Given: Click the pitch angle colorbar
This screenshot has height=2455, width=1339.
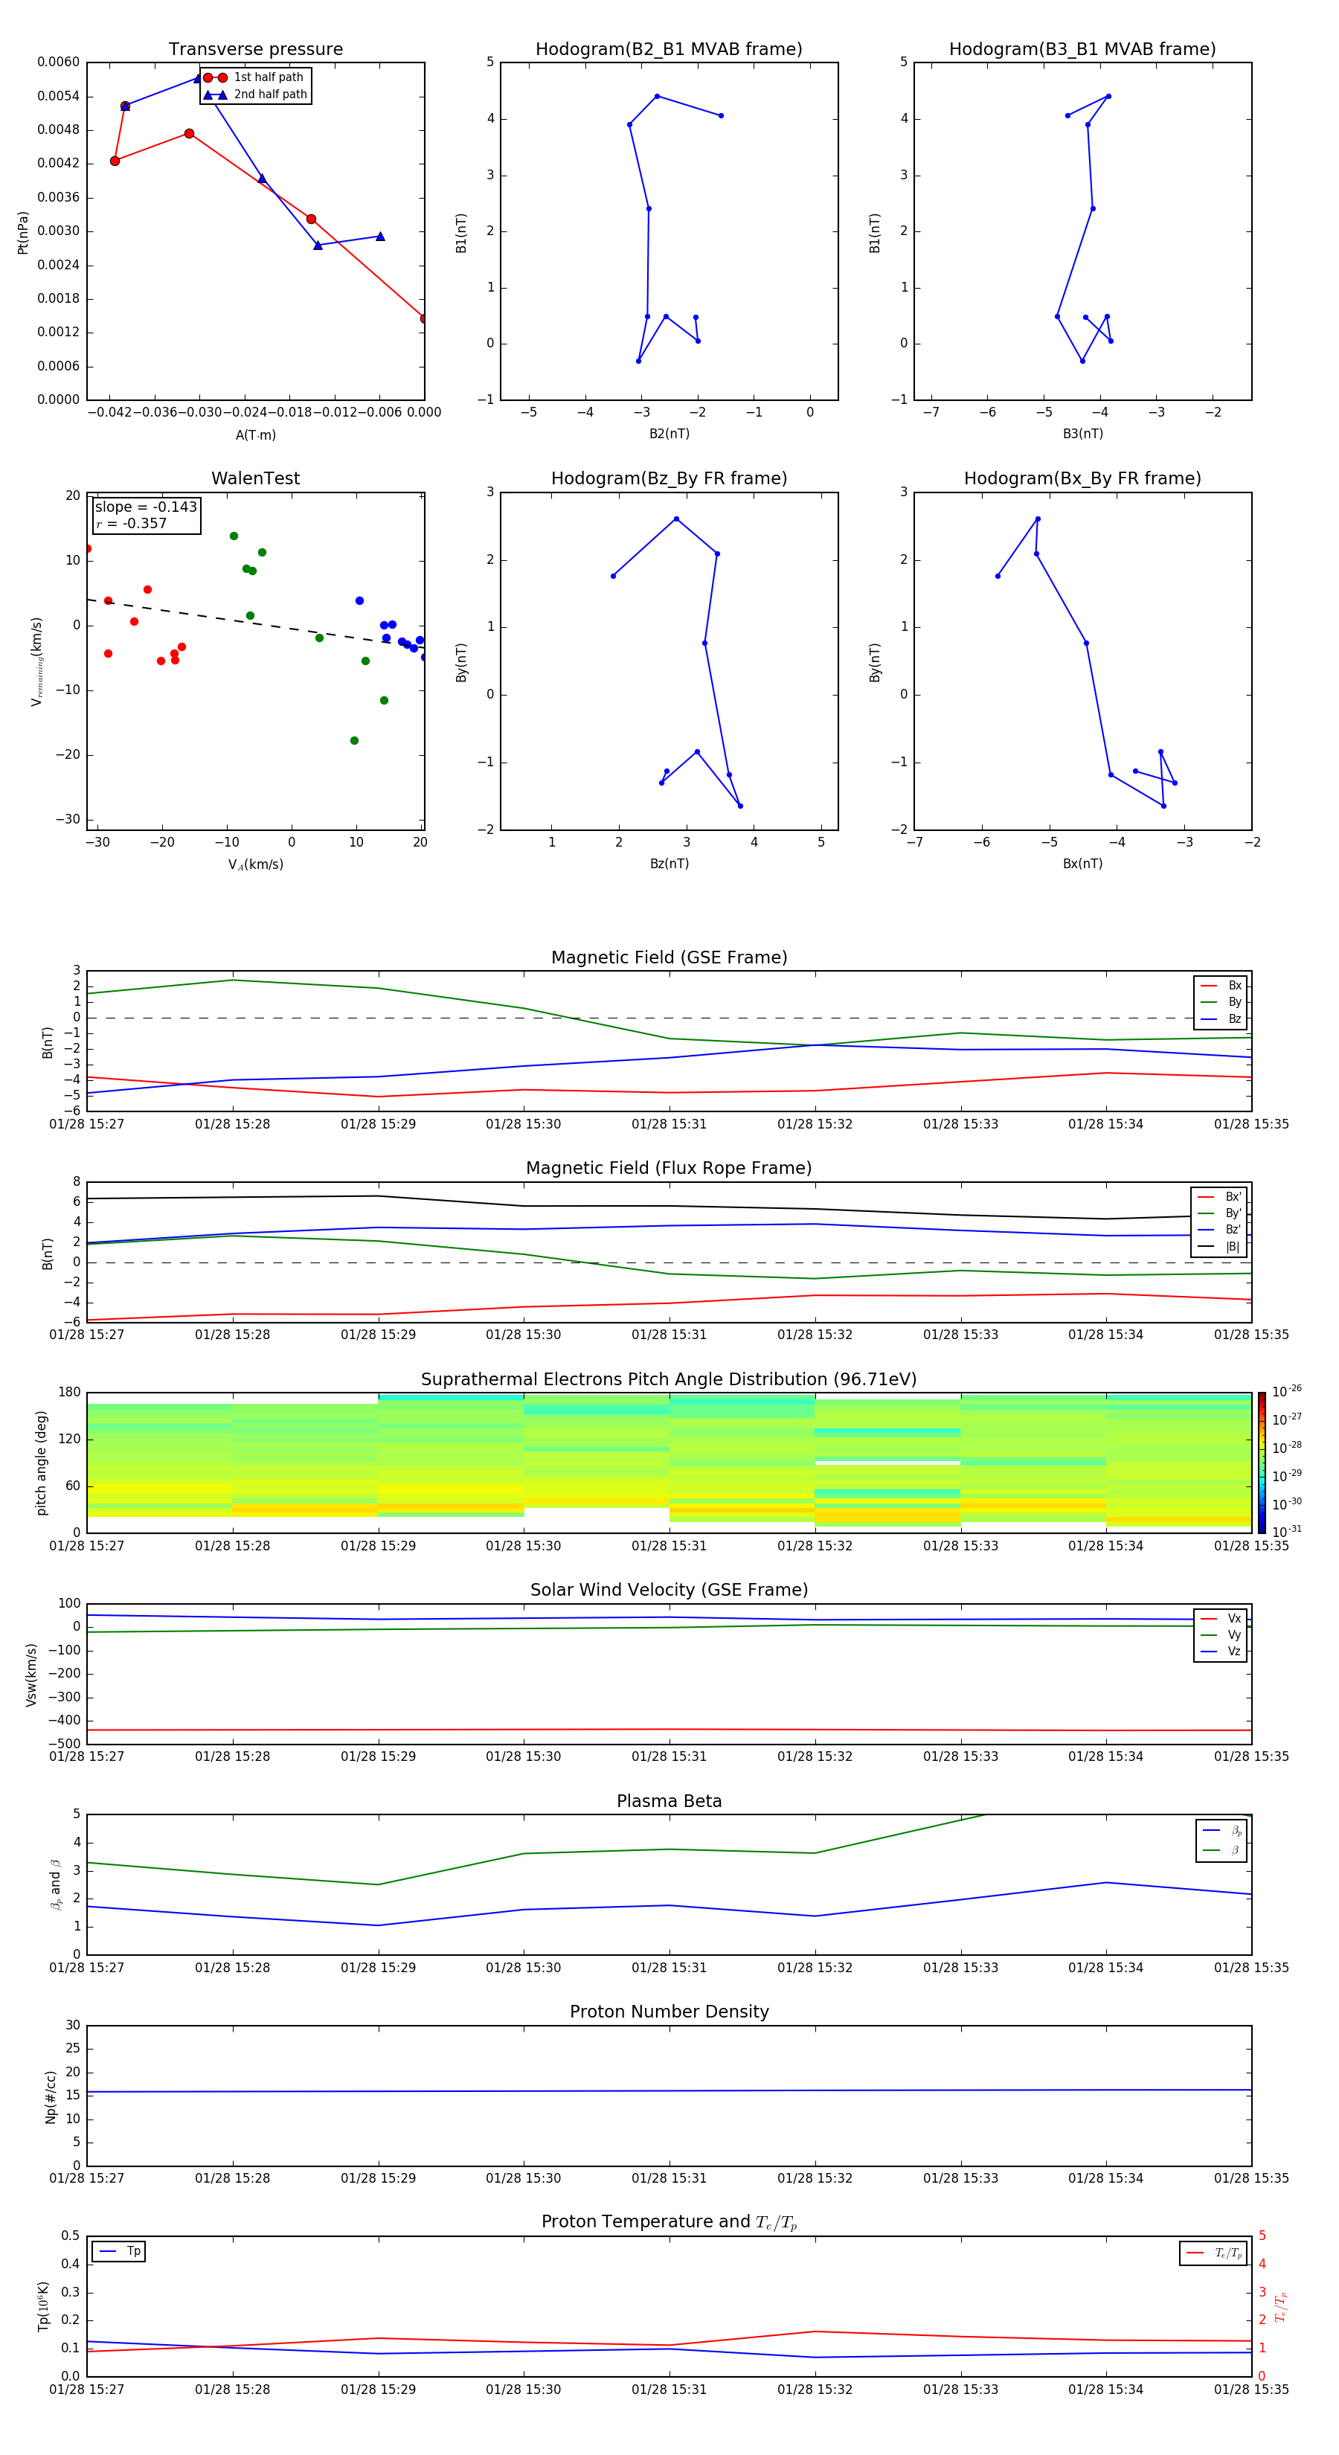Looking at the screenshot, I should (1262, 1463).
